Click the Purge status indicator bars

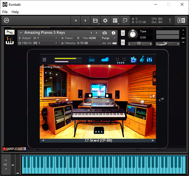tap(109, 43)
